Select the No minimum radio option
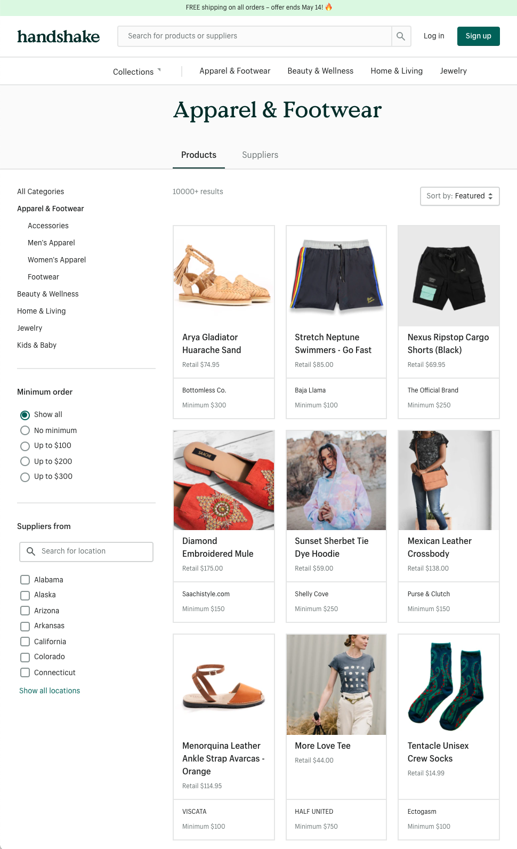Viewport: 517px width, 849px height. click(x=25, y=430)
